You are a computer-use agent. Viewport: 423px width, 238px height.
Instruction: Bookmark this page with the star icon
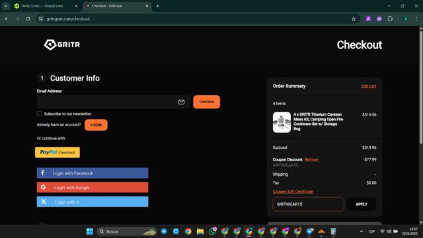pos(354,19)
